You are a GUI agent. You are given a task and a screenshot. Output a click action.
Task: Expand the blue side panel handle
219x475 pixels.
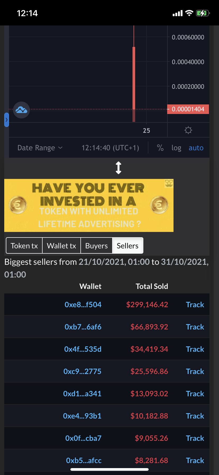(x=7, y=120)
